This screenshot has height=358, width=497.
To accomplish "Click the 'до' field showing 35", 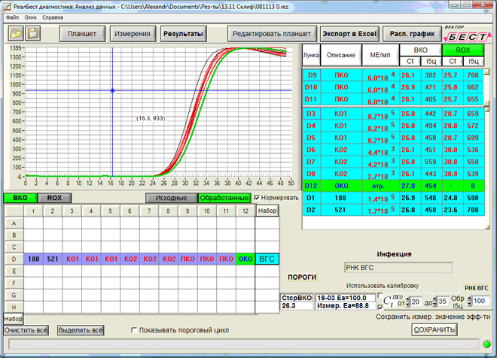I will pos(443,302).
